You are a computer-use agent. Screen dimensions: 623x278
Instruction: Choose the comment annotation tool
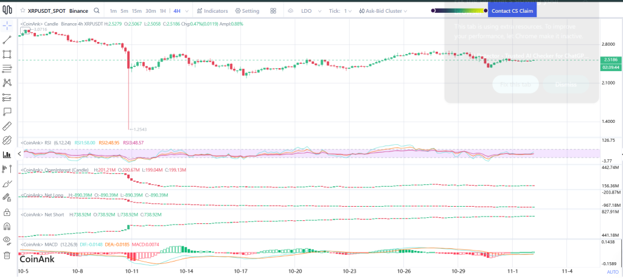point(7,111)
